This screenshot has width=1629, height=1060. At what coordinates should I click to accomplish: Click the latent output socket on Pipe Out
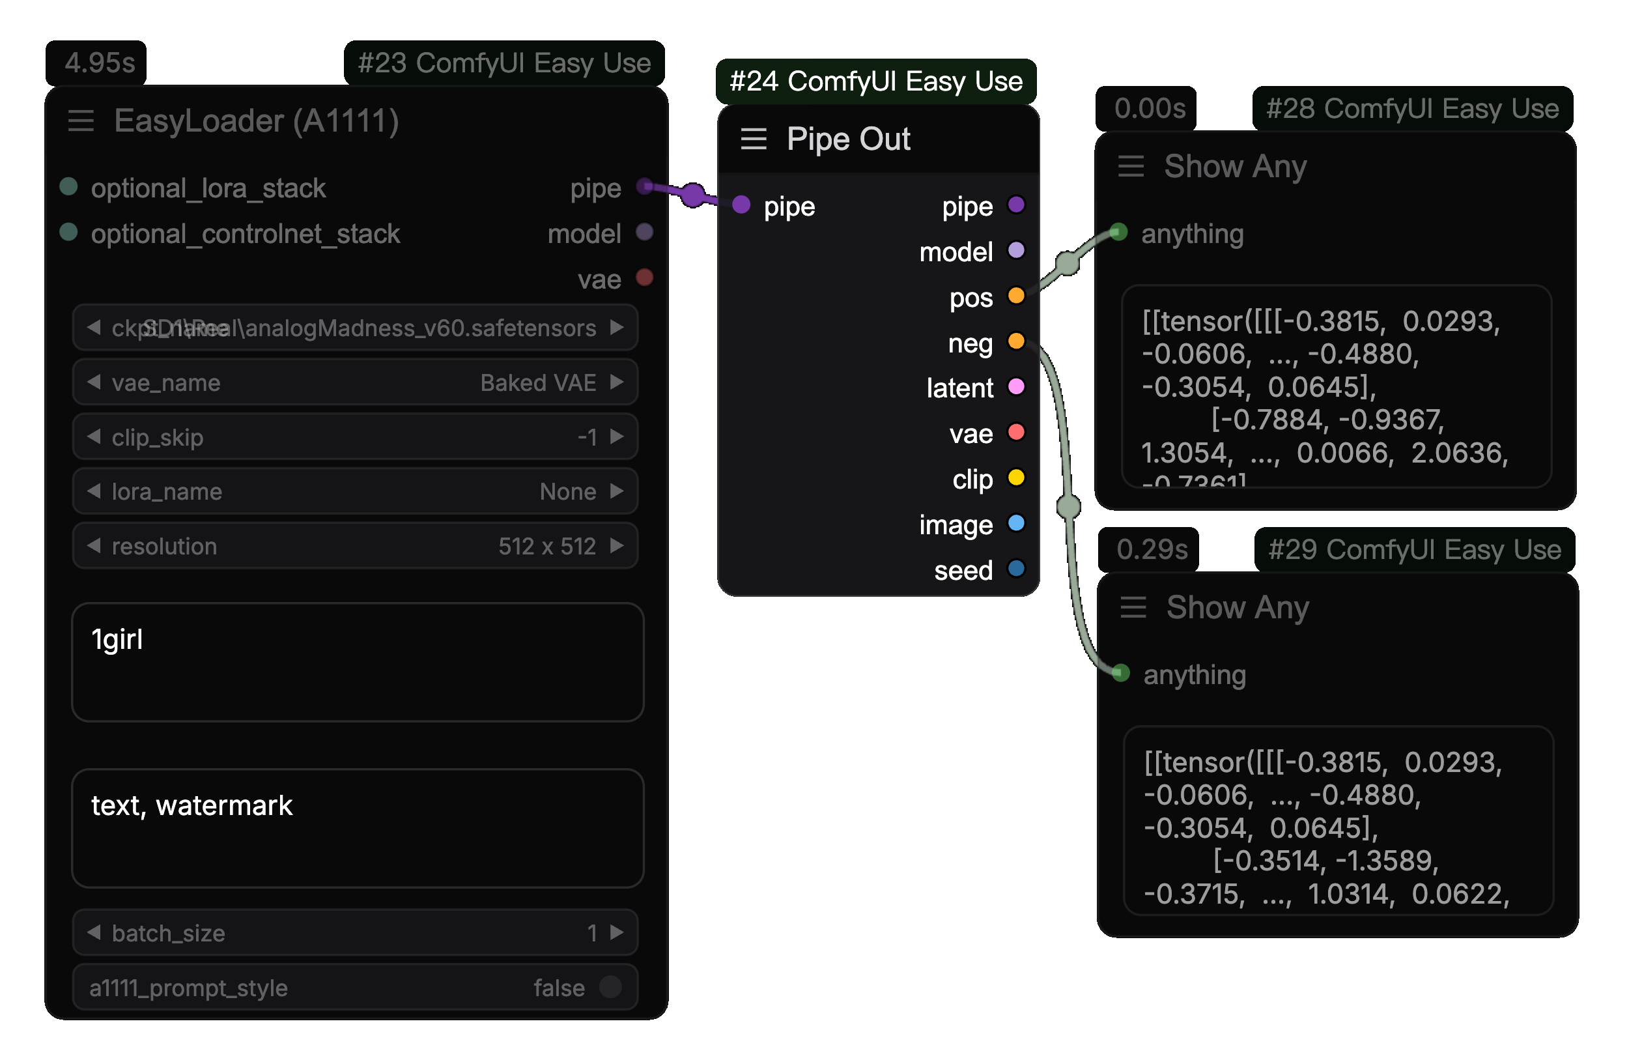coord(1016,387)
